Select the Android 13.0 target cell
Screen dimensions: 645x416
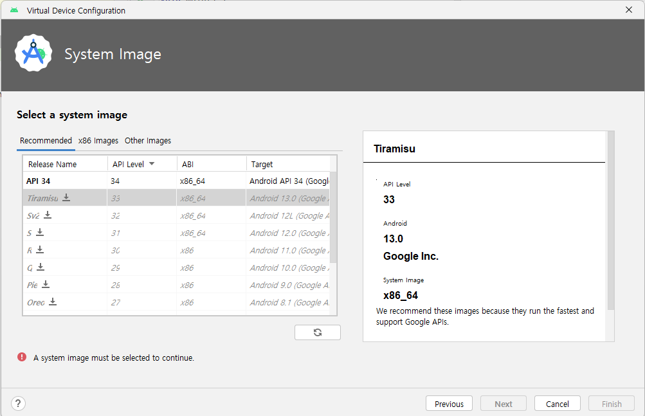(x=288, y=198)
